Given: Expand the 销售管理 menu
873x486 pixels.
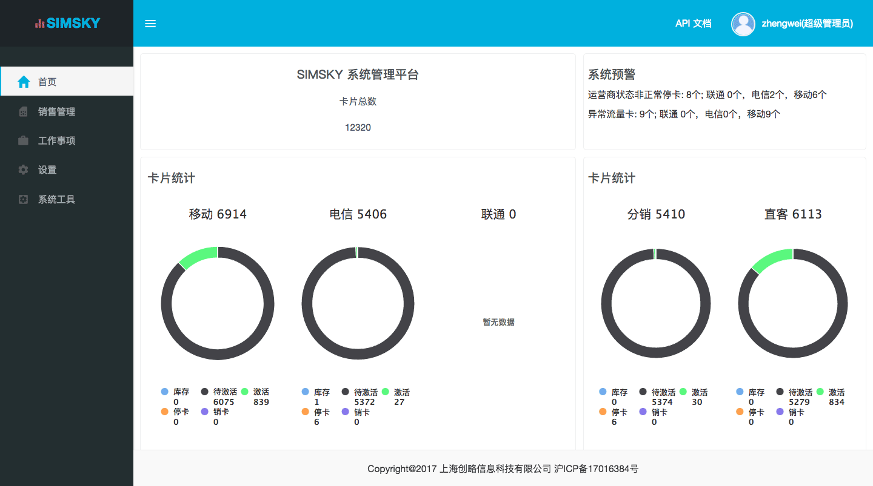Looking at the screenshot, I should (x=56, y=111).
